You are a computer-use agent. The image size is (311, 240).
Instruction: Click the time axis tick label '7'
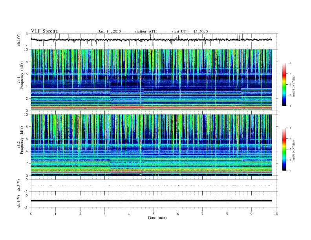[x=203, y=214]
